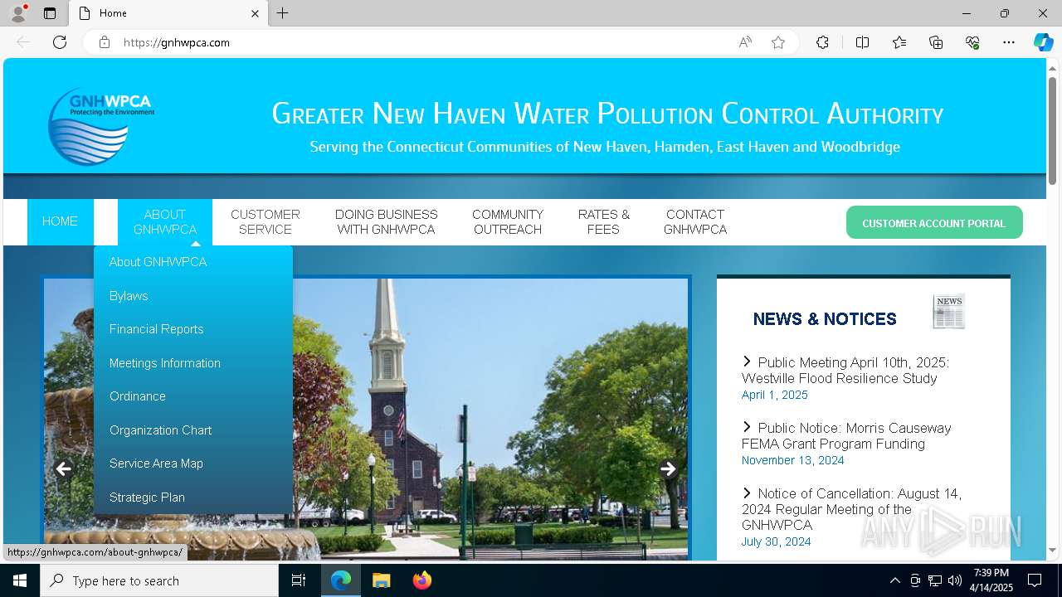1062x597 pixels.
Task: Show hidden system tray icons
Action: (894, 580)
